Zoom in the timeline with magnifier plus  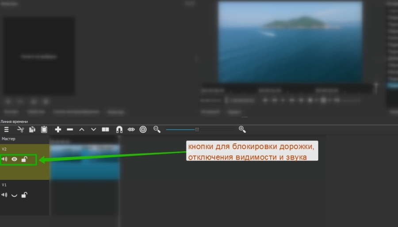(x=242, y=129)
